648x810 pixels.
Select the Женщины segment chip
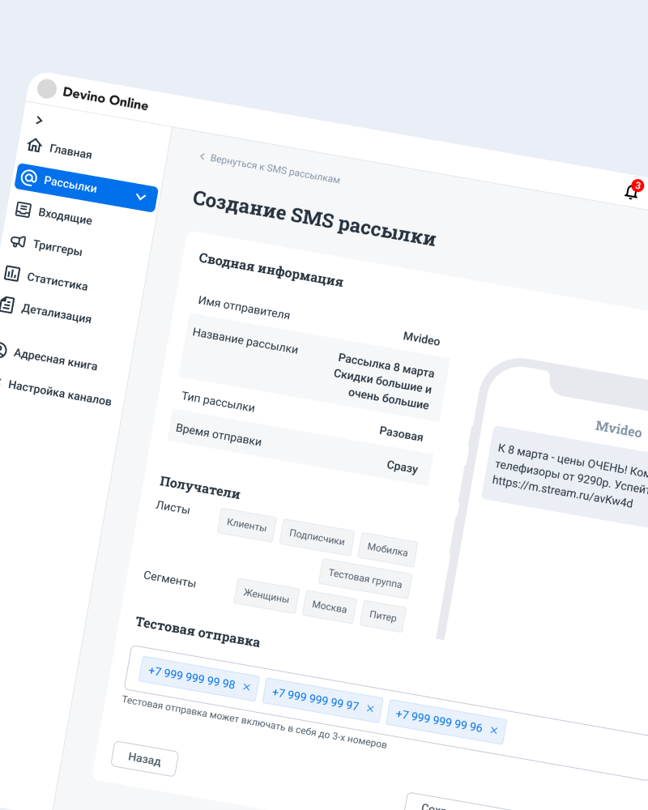(266, 596)
